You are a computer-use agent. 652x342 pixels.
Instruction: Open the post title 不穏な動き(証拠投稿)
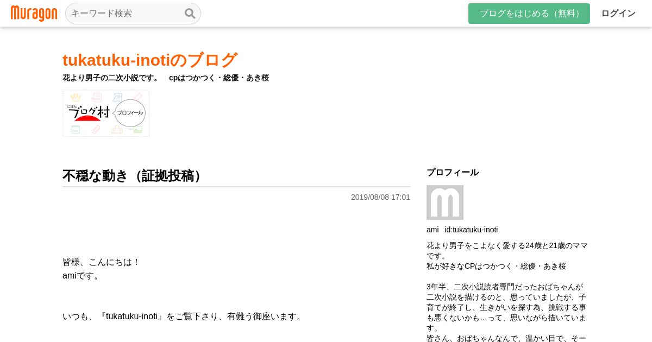(134, 176)
